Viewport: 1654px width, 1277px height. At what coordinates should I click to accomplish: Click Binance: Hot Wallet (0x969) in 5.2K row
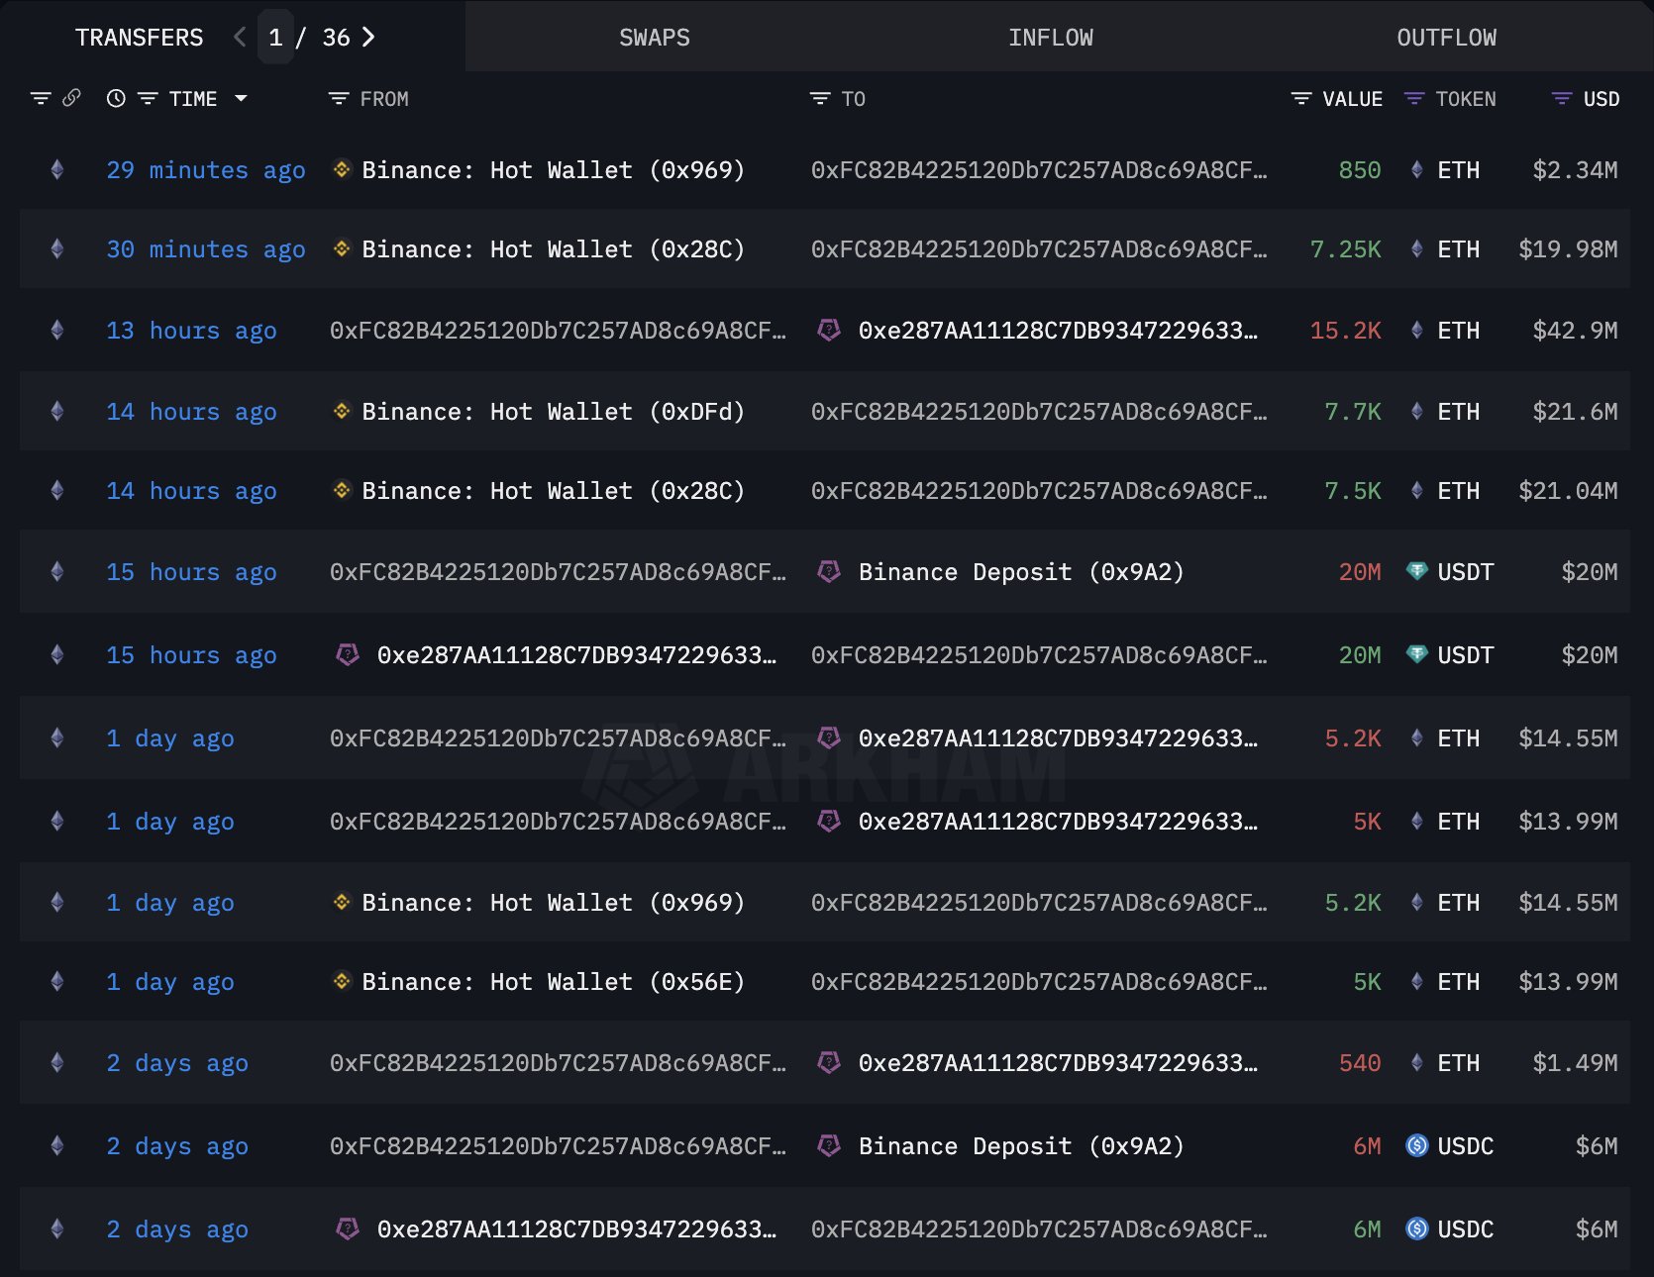pos(553,903)
